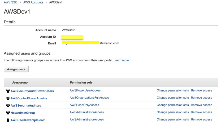Viewport: 221px width, 124px height.
Task: Change permission sets for NewAdminGroup
Action: pos(173,112)
